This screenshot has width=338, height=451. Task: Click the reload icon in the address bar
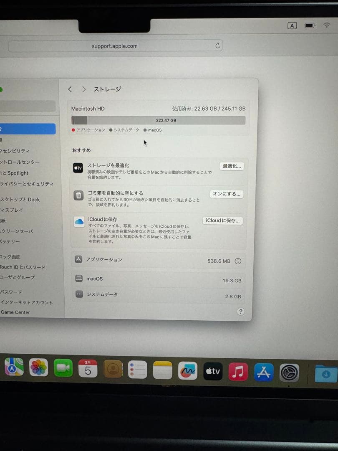[x=218, y=46]
